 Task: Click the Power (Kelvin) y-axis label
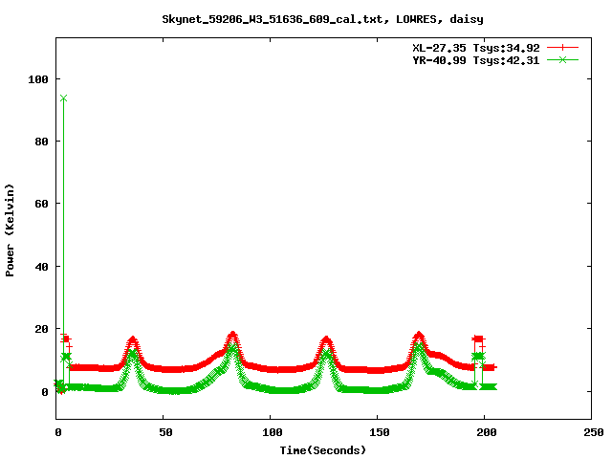click(10, 230)
